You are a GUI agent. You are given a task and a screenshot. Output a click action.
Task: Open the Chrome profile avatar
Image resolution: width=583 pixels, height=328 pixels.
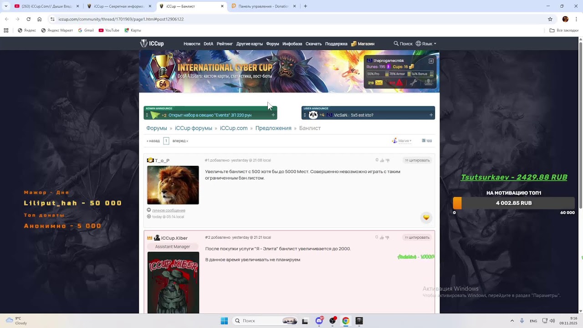(x=565, y=19)
